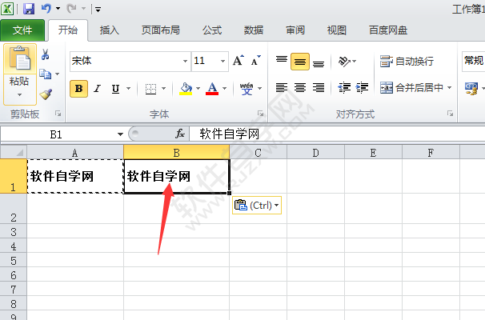Open the 常规 number format box
This screenshot has height=320, width=485.
[x=474, y=62]
